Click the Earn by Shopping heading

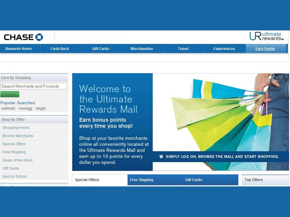click(16, 78)
